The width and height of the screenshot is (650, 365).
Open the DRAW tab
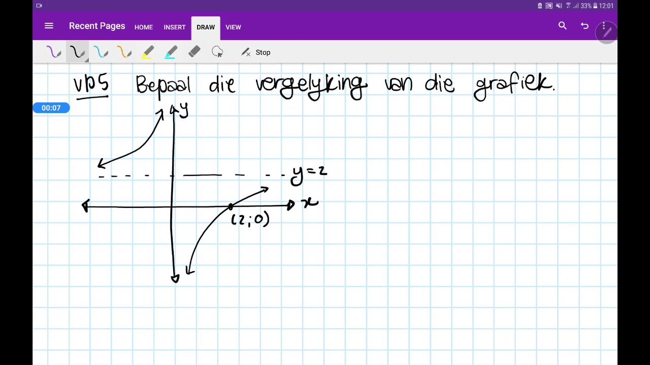point(206,27)
